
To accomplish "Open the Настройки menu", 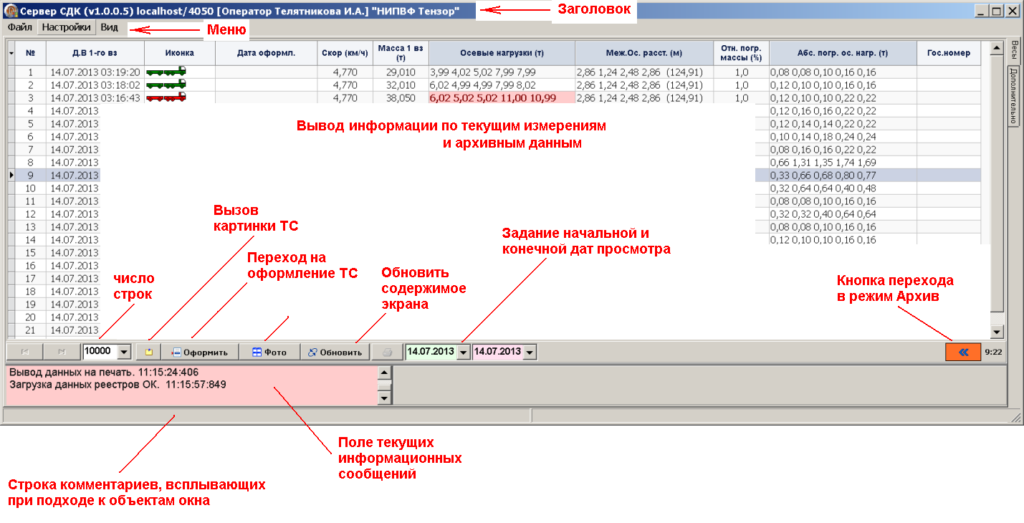I will (x=66, y=28).
